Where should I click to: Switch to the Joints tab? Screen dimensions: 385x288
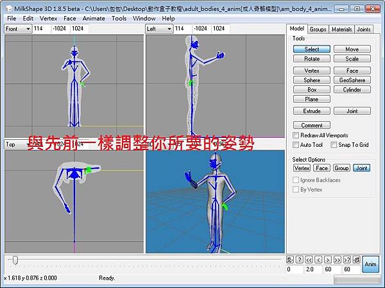click(364, 30)
